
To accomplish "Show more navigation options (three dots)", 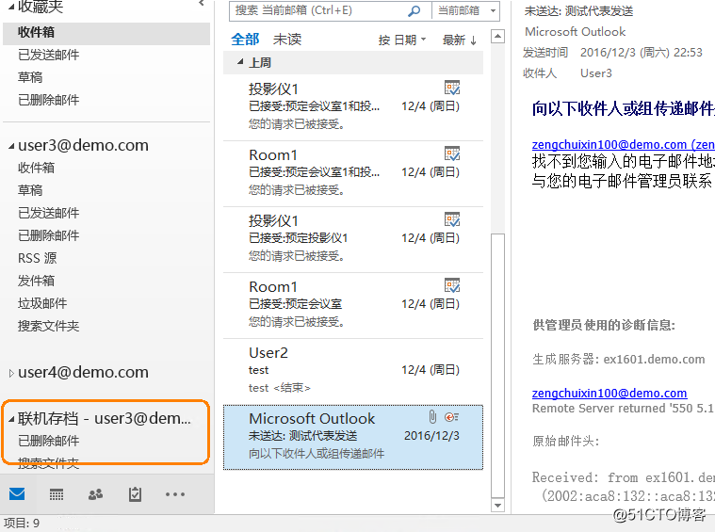I will [x=175, y=494].
